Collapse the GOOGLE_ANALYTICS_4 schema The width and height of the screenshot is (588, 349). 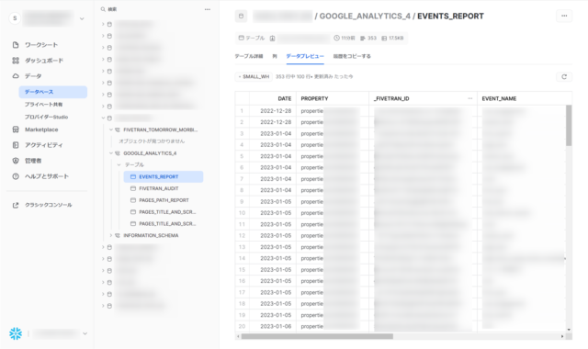click(x=111, y=153)
